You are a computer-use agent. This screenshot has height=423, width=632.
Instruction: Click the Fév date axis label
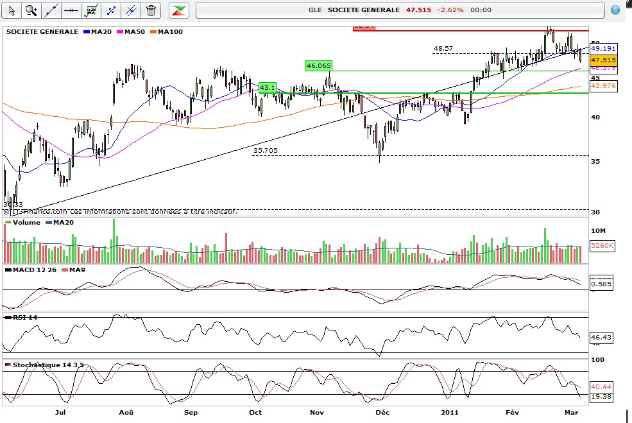[x=512, y=413]
